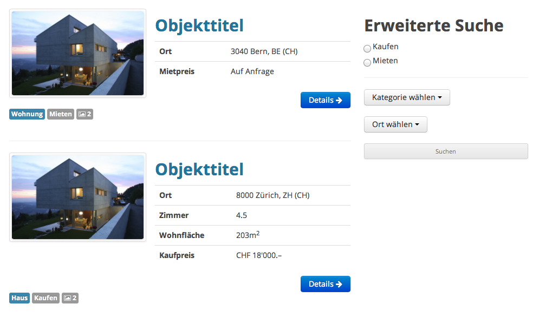539x317 pixels.
Task: Click arrow icon in first Details button
Action: click(x=339, y=100)
